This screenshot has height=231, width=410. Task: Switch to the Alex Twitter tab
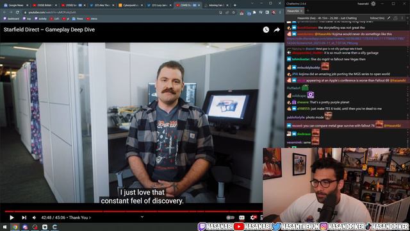(x=102, y=5)
